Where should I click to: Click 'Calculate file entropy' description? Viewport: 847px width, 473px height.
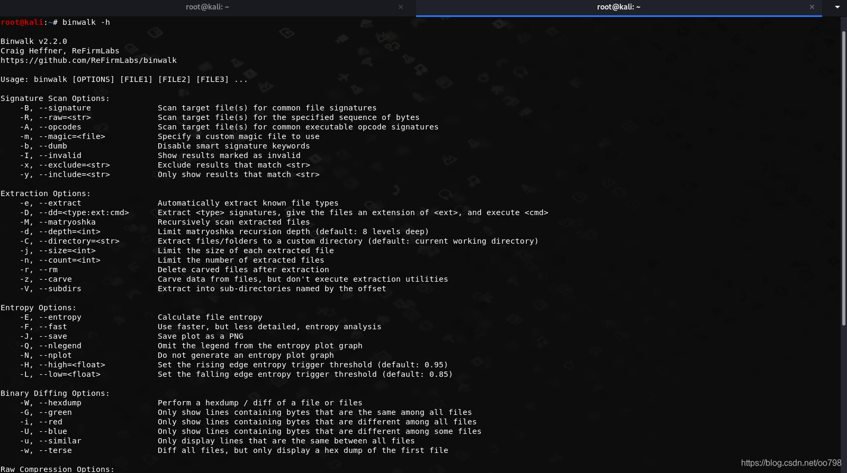pyautogui.click(x=210, y=317)
